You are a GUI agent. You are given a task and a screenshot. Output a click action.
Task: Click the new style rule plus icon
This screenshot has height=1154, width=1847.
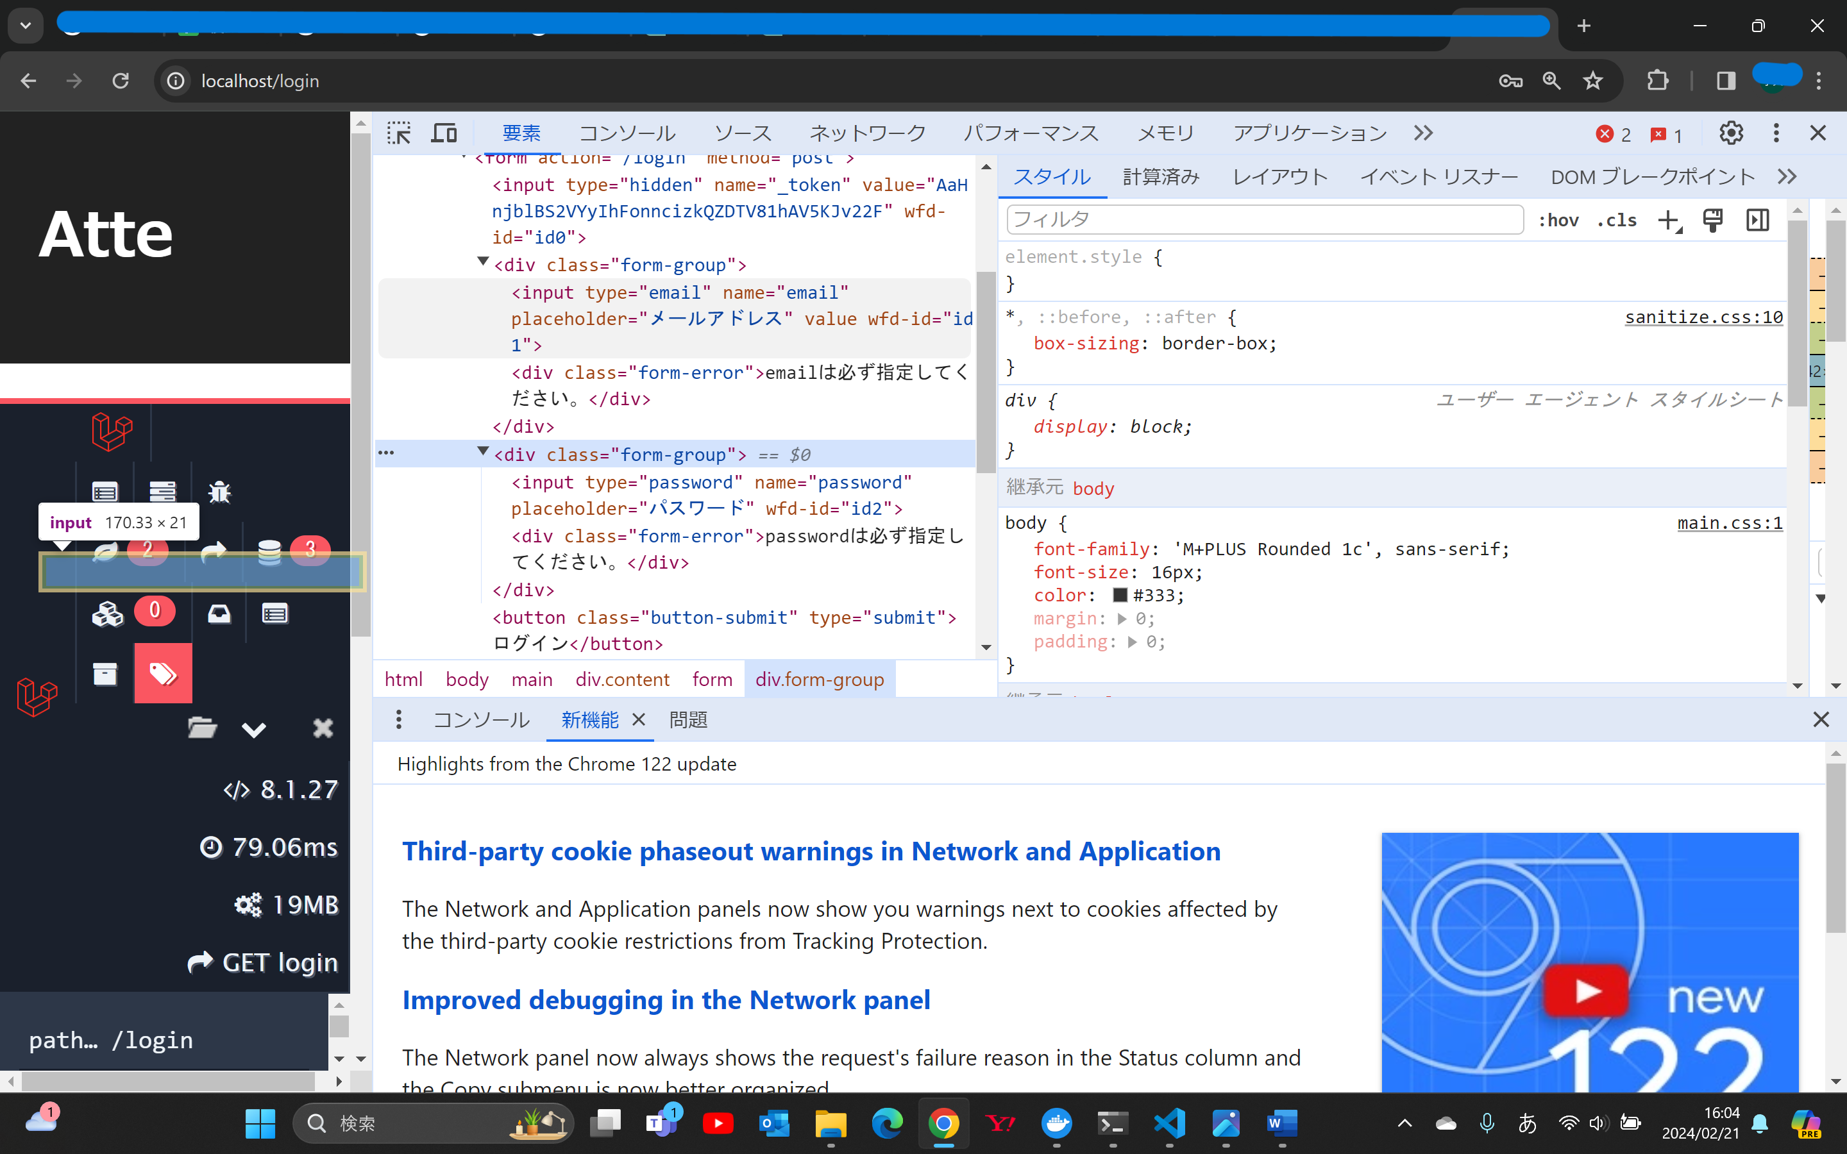pyautogui.click(x=1669, y=221)
